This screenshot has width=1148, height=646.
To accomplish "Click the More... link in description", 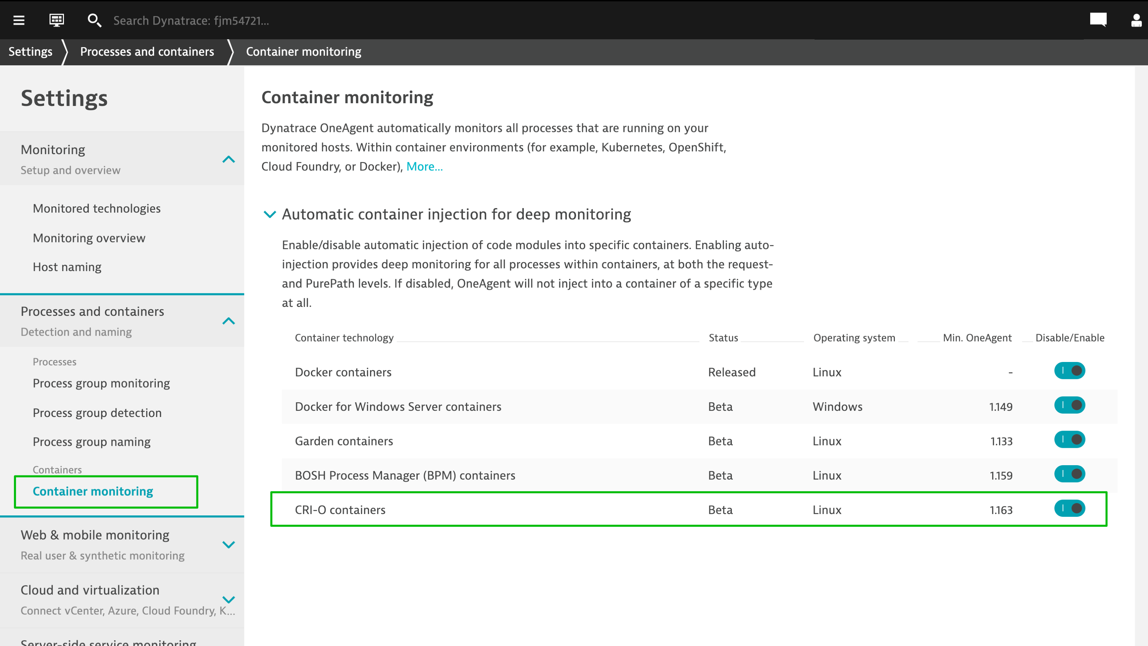I will (424, 167).
